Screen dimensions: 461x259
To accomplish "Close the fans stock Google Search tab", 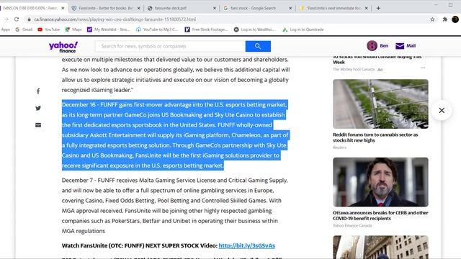I will [x=290, y=8].
